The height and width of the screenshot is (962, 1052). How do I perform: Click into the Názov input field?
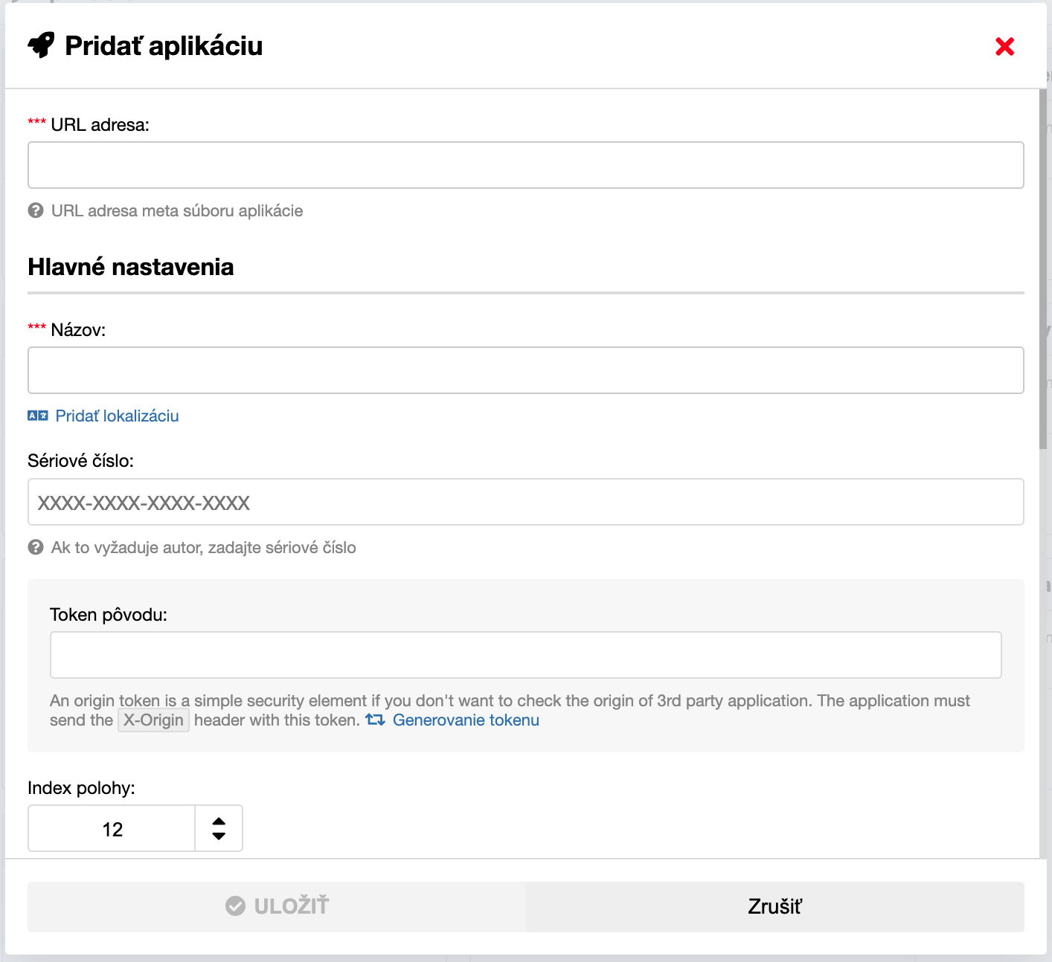[x=525, y=370]
